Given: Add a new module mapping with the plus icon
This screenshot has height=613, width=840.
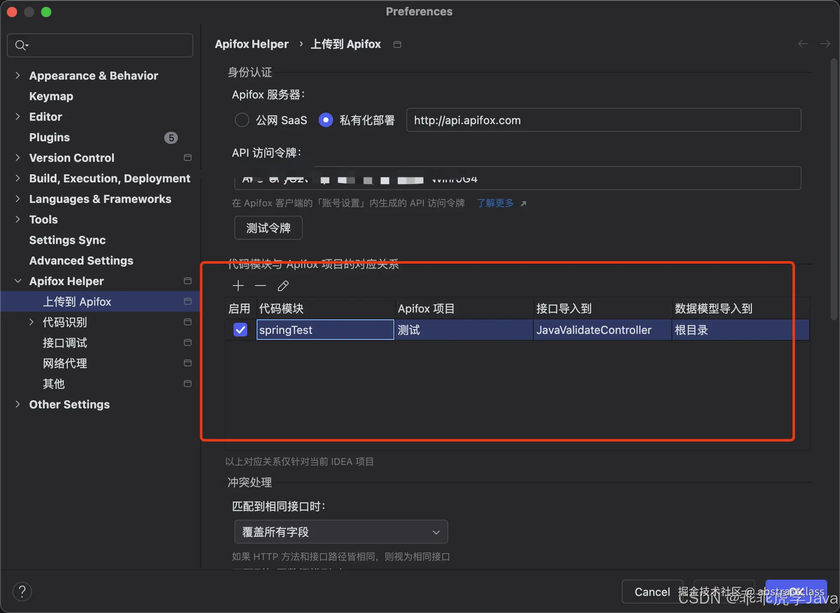Looking at the screenshot, I should 238,286.
